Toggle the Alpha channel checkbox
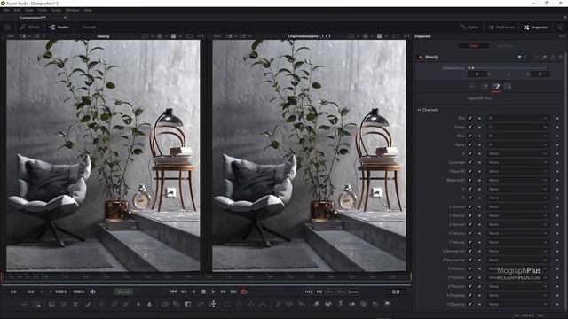The image size is (568, 319). click(470, 144)
